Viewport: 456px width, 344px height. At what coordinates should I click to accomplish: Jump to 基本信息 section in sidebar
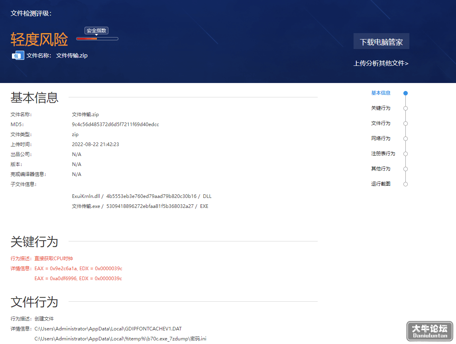[381, 93]
